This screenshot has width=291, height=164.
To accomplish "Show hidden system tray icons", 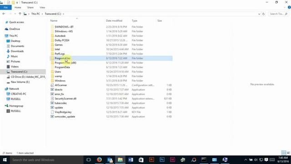I will pyautogui.click(x=246, y=160).
